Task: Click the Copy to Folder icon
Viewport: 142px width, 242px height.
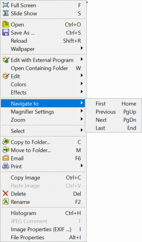Action: click(x=6, y=142)
